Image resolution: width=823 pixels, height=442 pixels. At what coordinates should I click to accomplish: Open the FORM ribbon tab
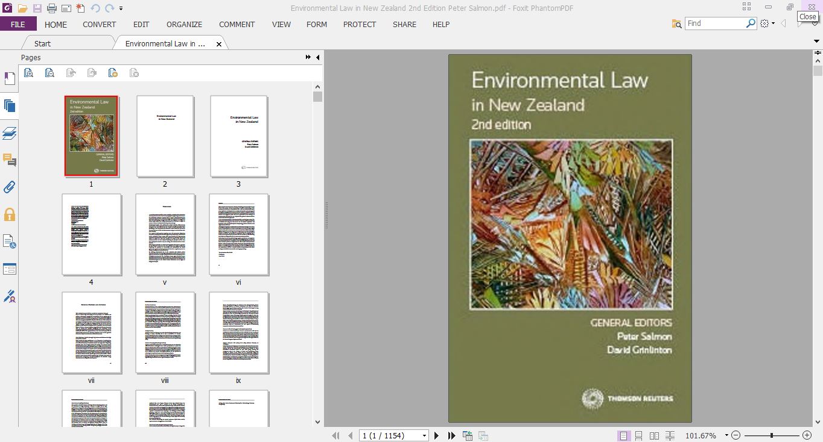tap(317, 24)
